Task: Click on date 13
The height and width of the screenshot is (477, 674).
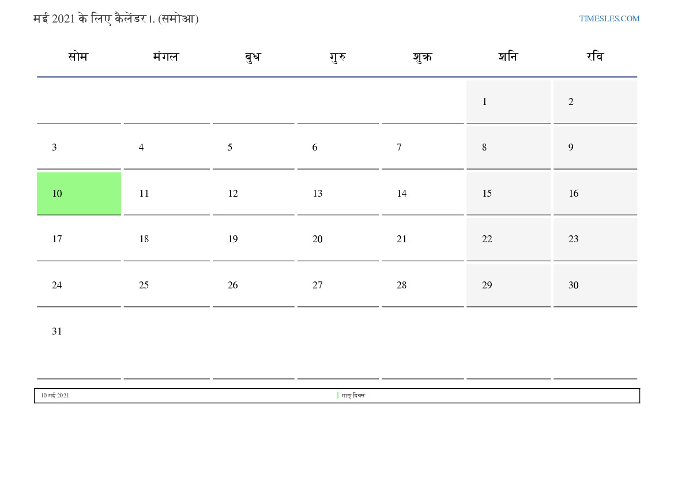Action: [317, 194]
